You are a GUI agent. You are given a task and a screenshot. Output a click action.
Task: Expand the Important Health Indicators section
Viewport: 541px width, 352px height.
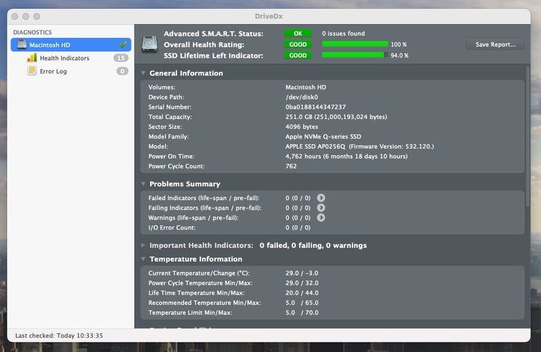(143, 245)
